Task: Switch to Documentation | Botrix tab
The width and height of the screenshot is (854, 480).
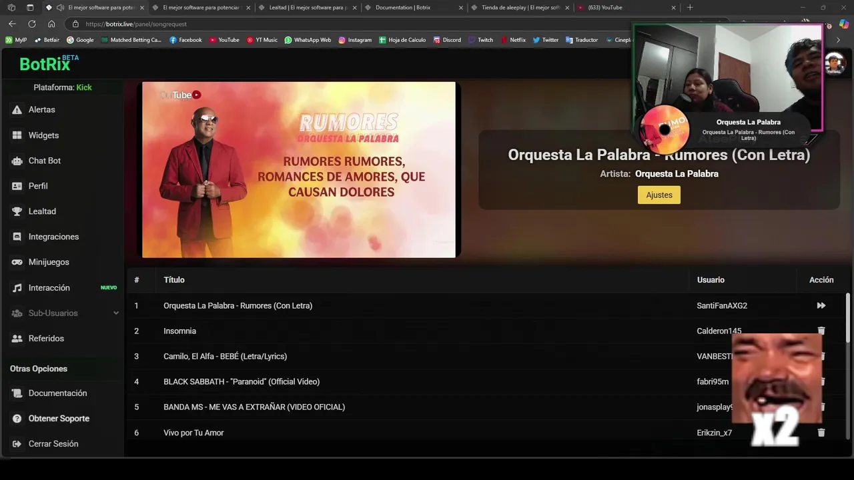Action: pyautogui.click(x=414, y=7)
